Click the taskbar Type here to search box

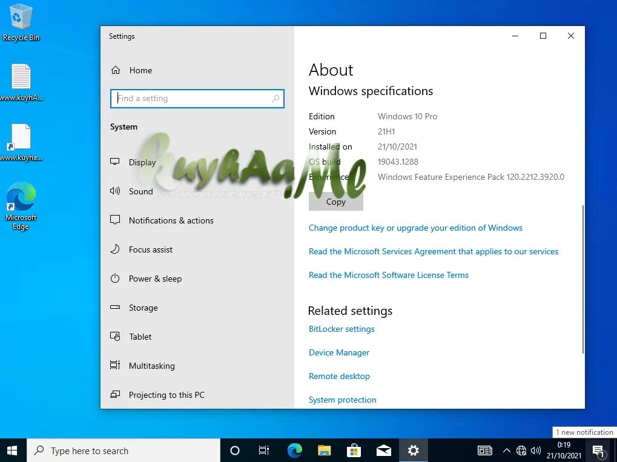124,450
